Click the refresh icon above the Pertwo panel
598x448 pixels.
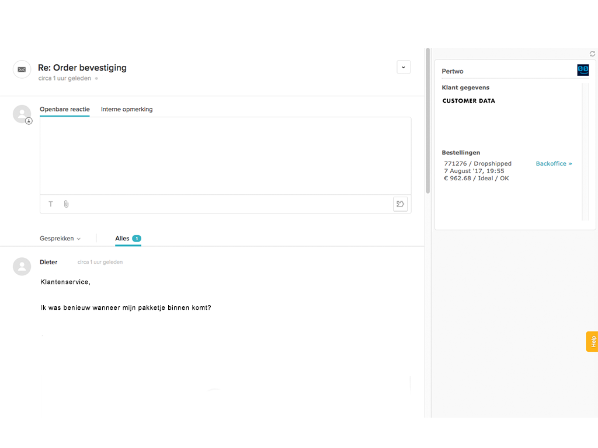click(592, 54)
